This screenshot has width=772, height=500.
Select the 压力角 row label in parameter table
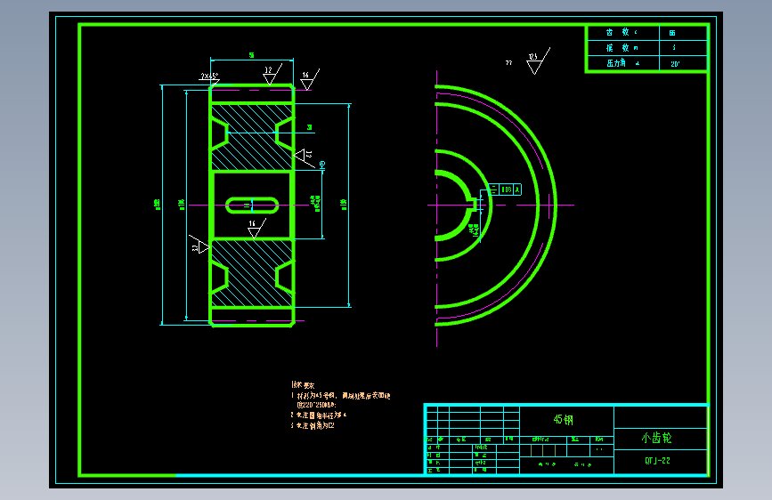(616, 63)
